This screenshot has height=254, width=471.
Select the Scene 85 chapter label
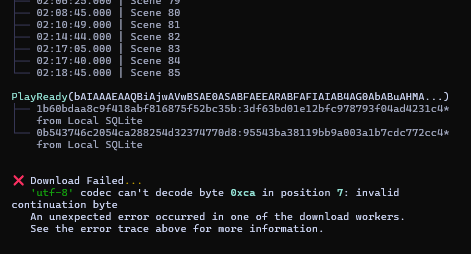(155, 72)
